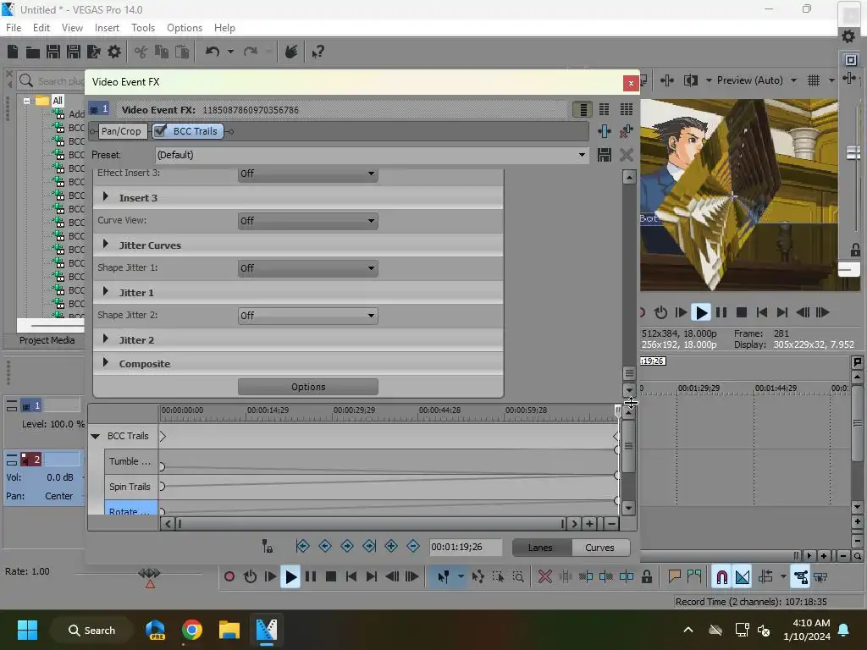Click the Create Keyframe plus diamond
This screenshot has width=867, height=650.
391,547
